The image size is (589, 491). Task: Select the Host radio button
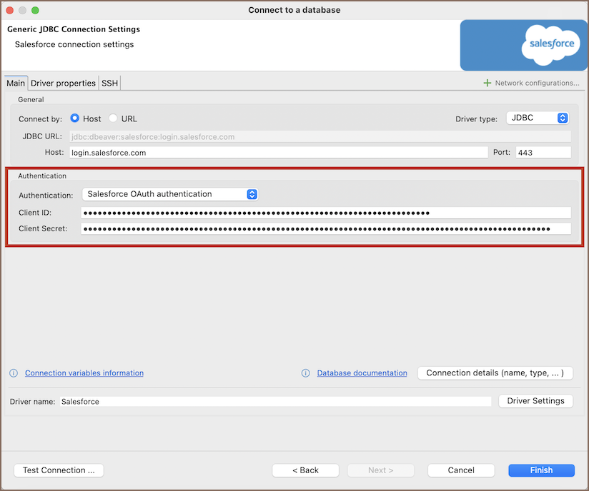tap(75, 118)
